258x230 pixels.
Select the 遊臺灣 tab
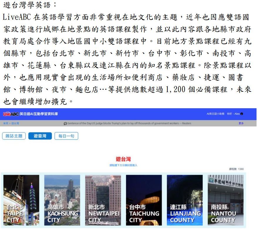[40, 136]
